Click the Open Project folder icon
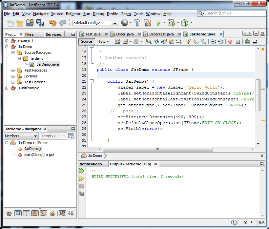269x229 pixels. 30,23
